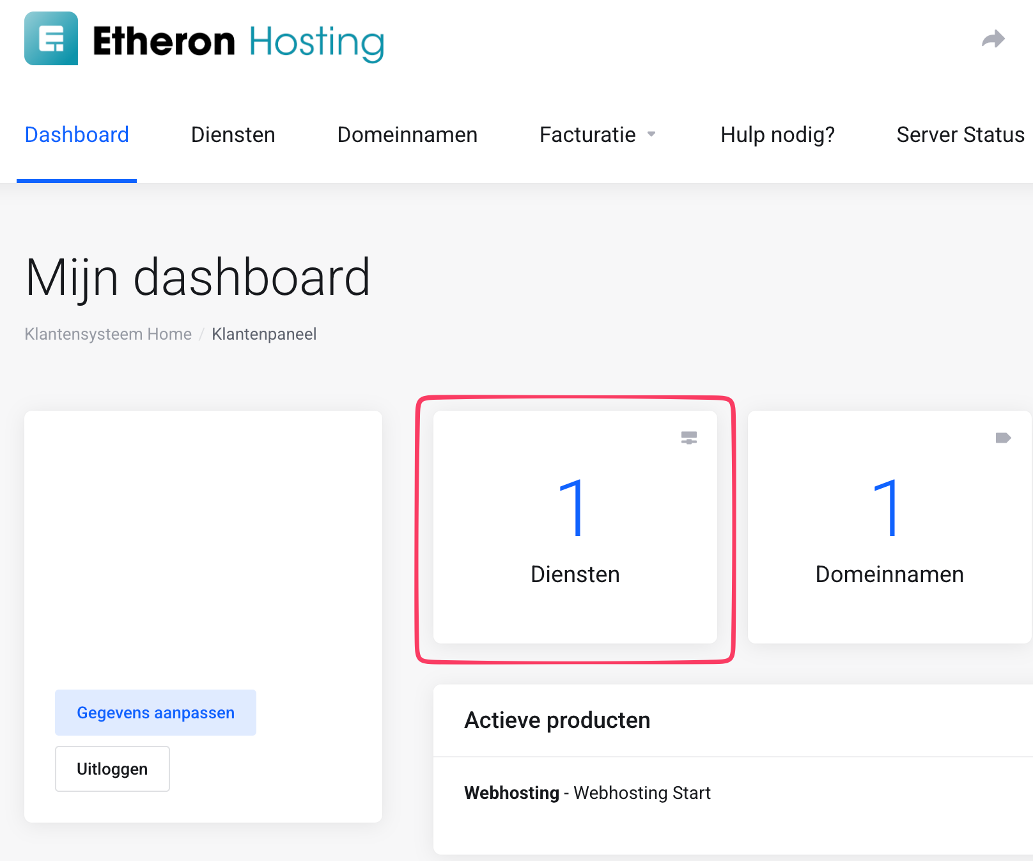Expand the Facturatie dropdown arrow

(651, 134)
